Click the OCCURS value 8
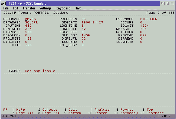176x119 pixels. [x=141, y=22]
